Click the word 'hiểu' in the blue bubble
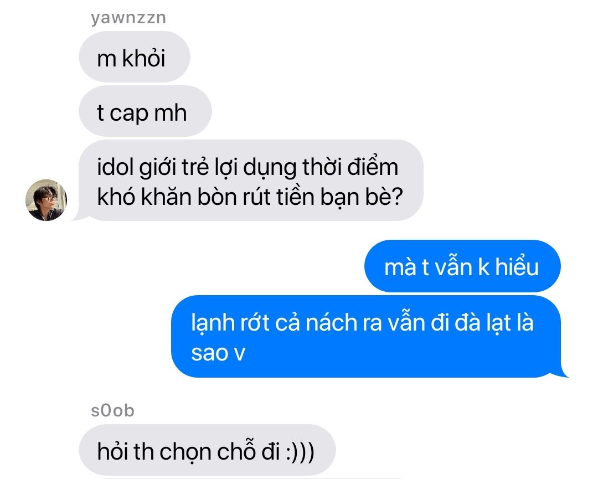 click(517, 266)
